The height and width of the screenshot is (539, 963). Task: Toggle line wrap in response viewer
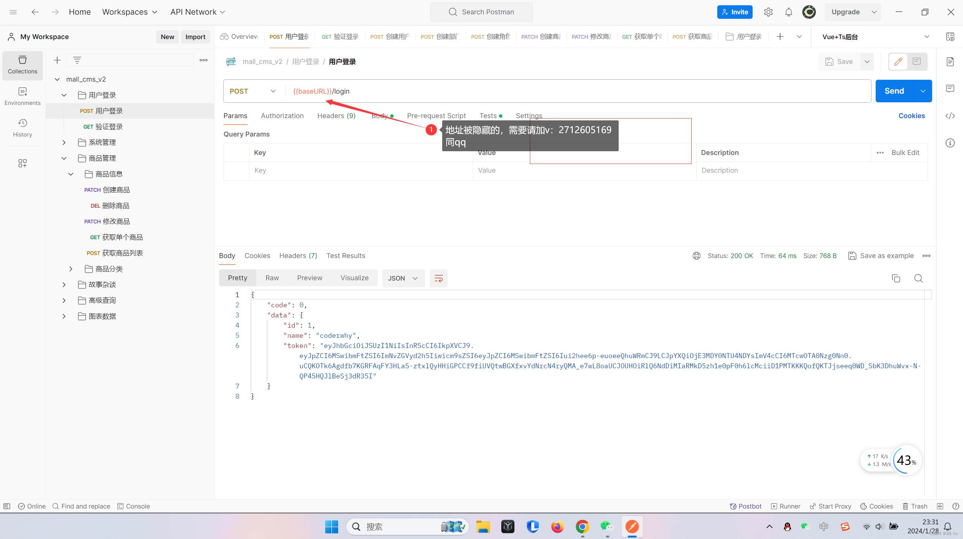(438, 278)
